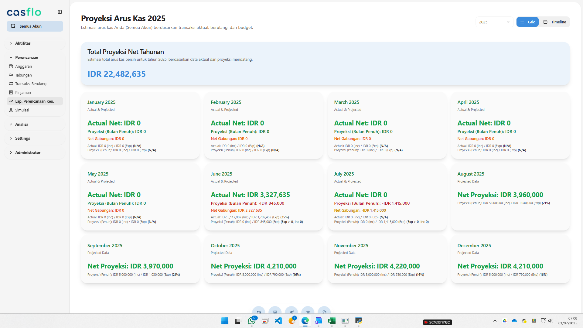Open Pinjaman via the note icon
The height and width of the screenshot is (328, 583).
(11, 92)
